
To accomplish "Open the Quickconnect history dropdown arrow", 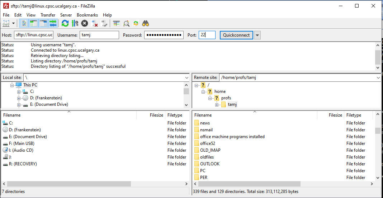I will pyautogui.click(x=257, y=35).
